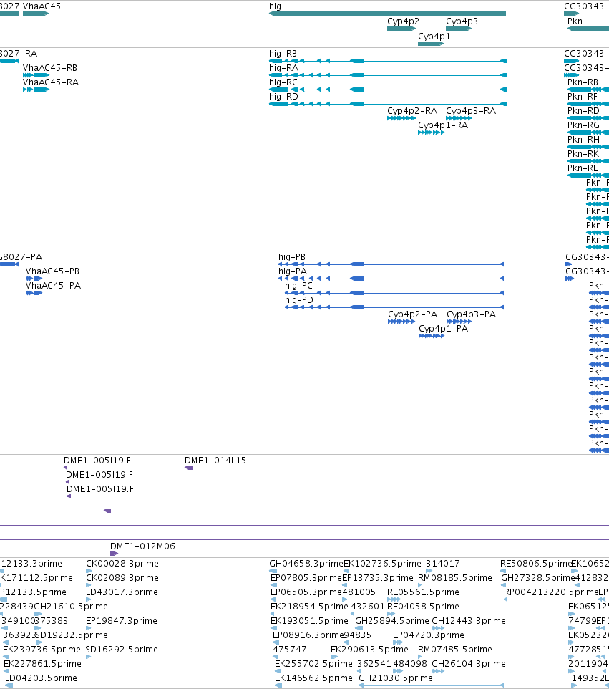Select the Cyp4p3 gene label

(x=462, y=21)
